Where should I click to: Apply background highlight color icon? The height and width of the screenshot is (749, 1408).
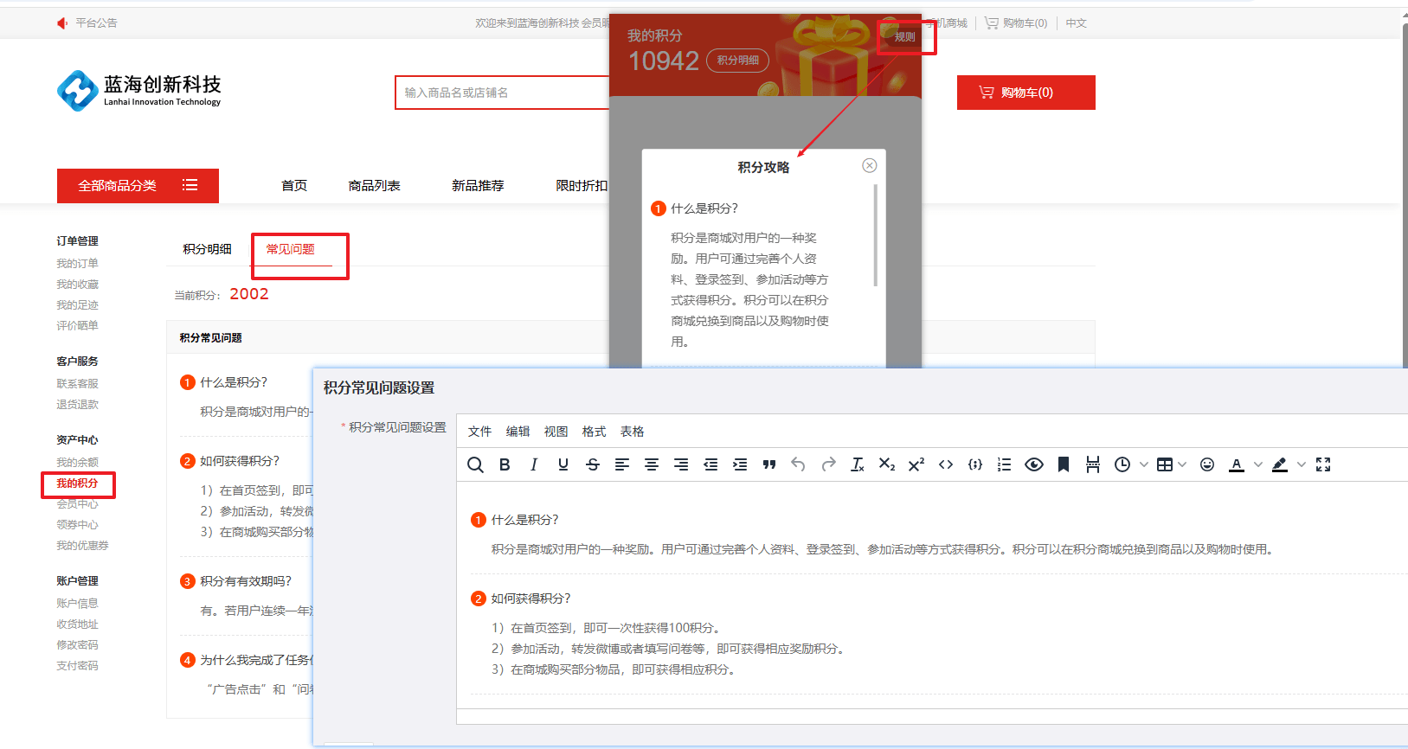coord(1280,464)
